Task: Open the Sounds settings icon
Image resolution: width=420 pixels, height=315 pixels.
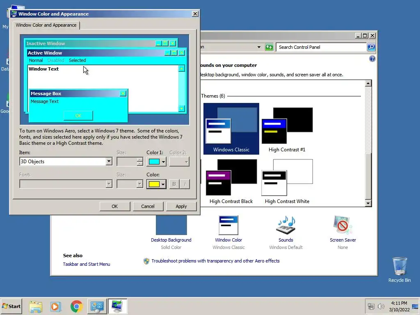Action: point(285,225)
